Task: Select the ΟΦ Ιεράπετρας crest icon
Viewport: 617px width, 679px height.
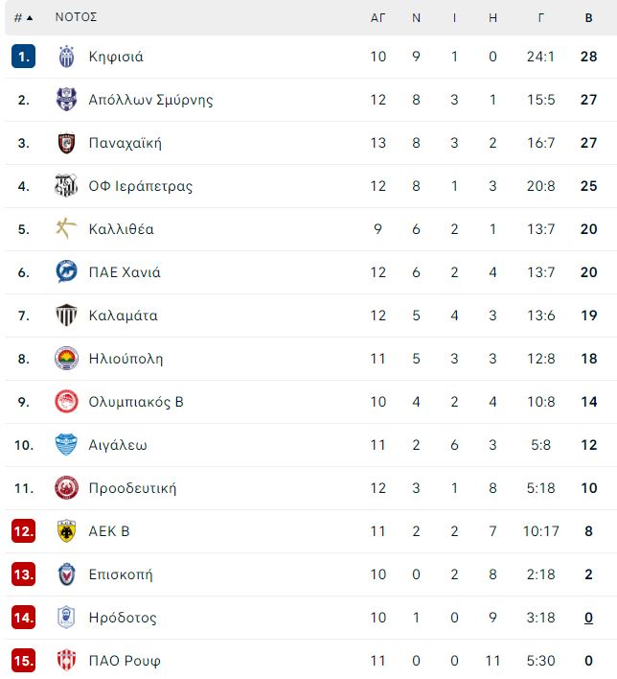Action: point(66,186)
